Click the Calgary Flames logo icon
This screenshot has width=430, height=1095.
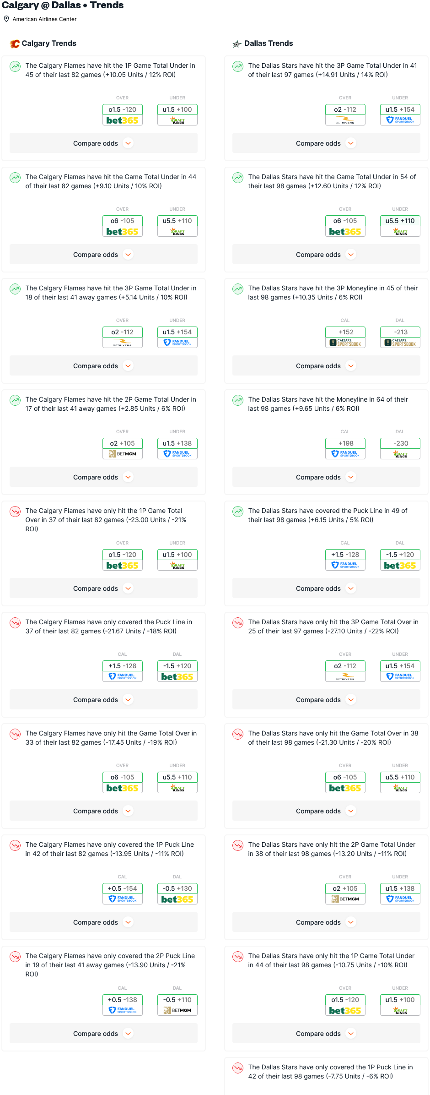[15, 44]
